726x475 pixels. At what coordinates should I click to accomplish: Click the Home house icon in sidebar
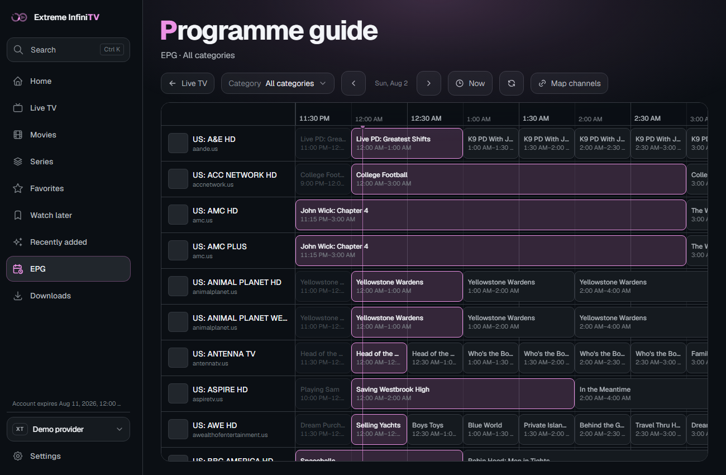18,81
